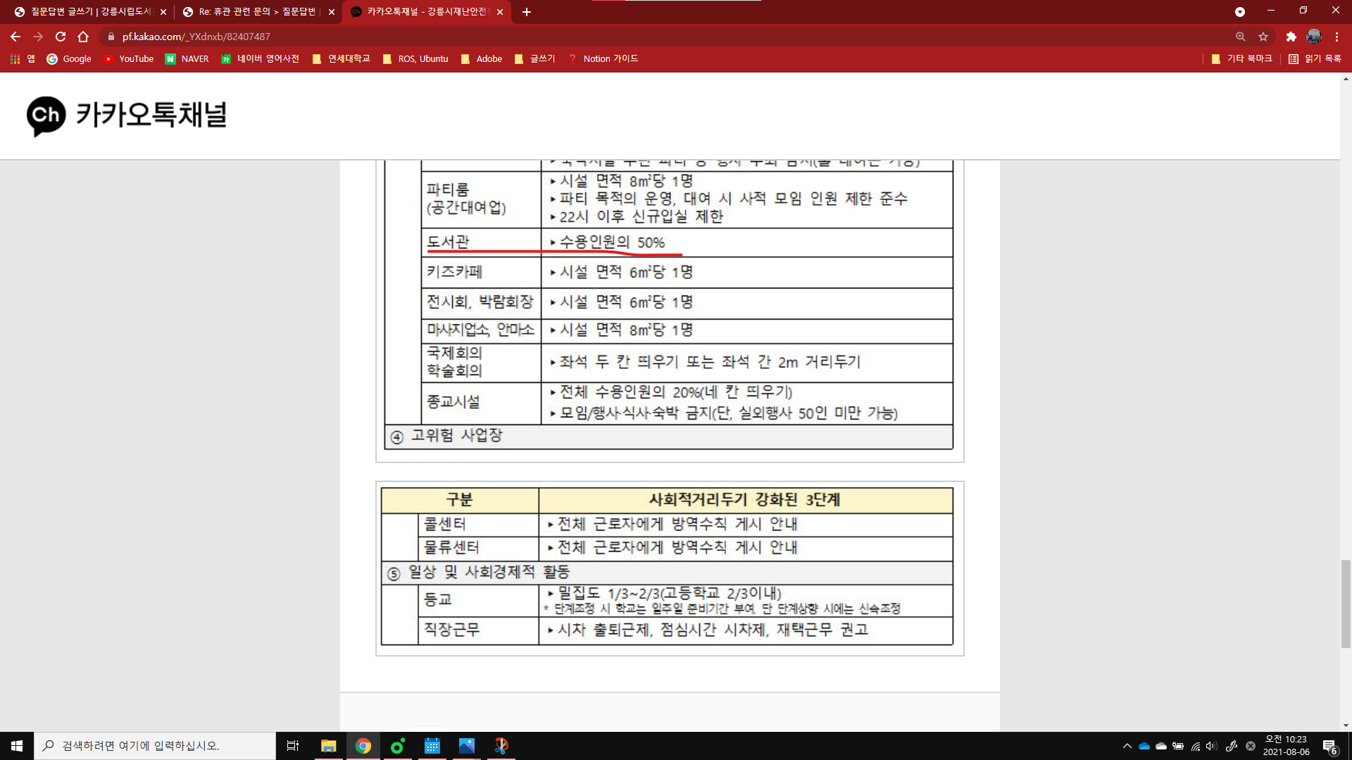This screenshot has width=1352, height=760.
Task: Open the 글쓰기 bookmark folder
Action: [x=534, y=59]
